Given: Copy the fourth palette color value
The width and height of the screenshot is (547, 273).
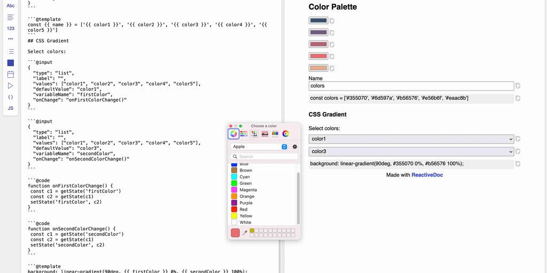Looking at the screenshot, I should click(x=332, y=57).
